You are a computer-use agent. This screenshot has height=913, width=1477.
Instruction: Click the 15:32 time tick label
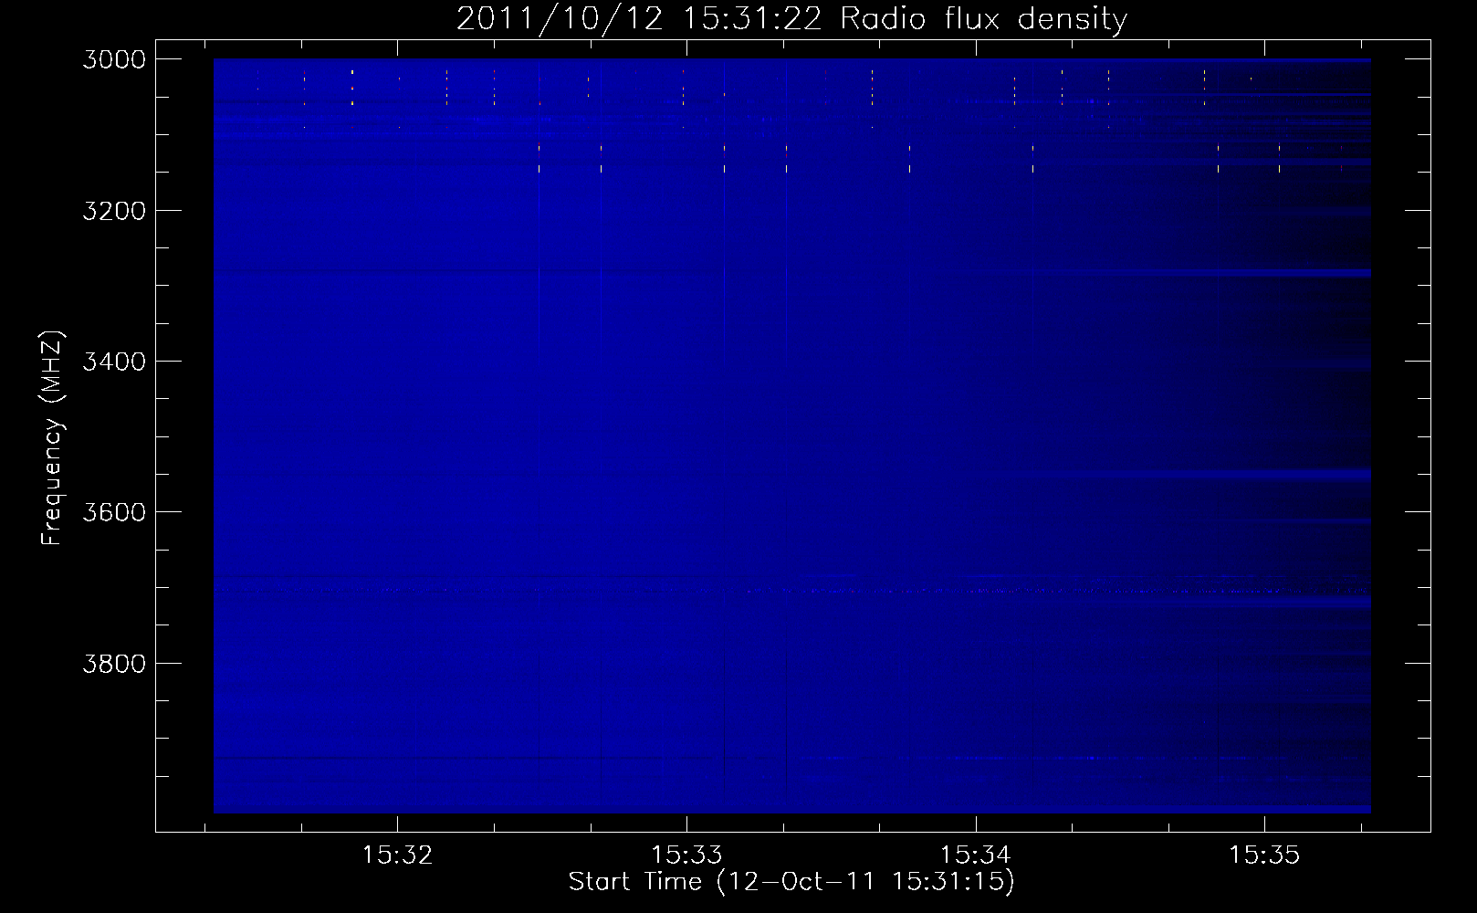coord(397,855)
